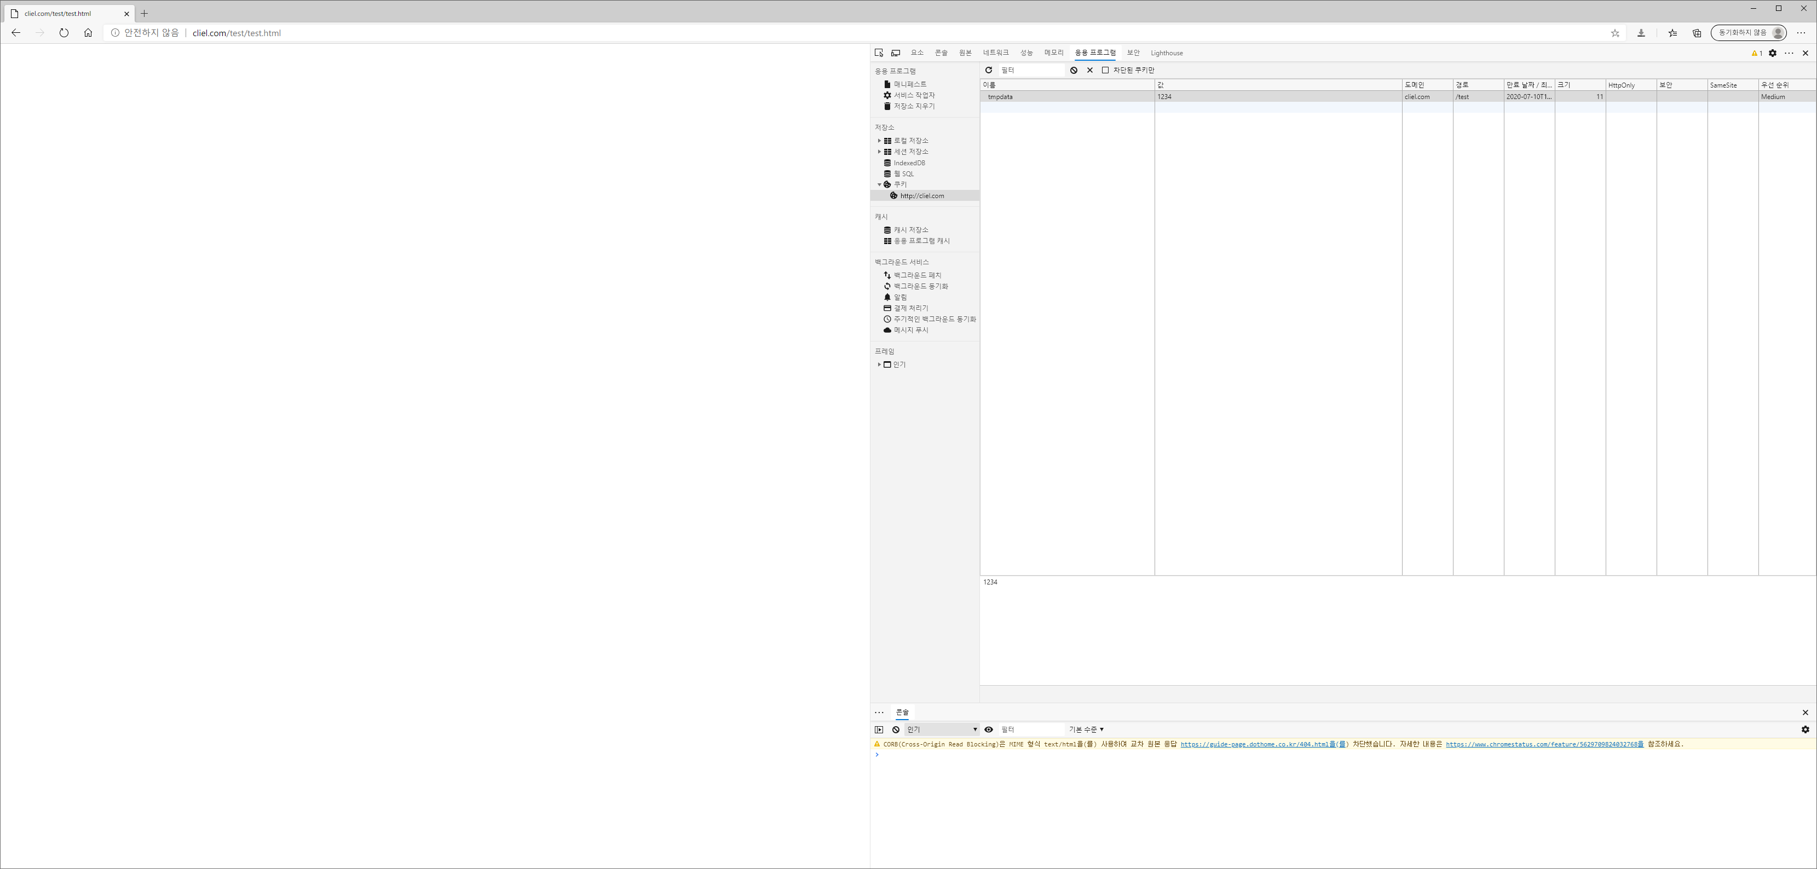Toggle device emulation icon in DevTools
The image size is (1817, 869).
pyautogui.click(x=896, y=53)
